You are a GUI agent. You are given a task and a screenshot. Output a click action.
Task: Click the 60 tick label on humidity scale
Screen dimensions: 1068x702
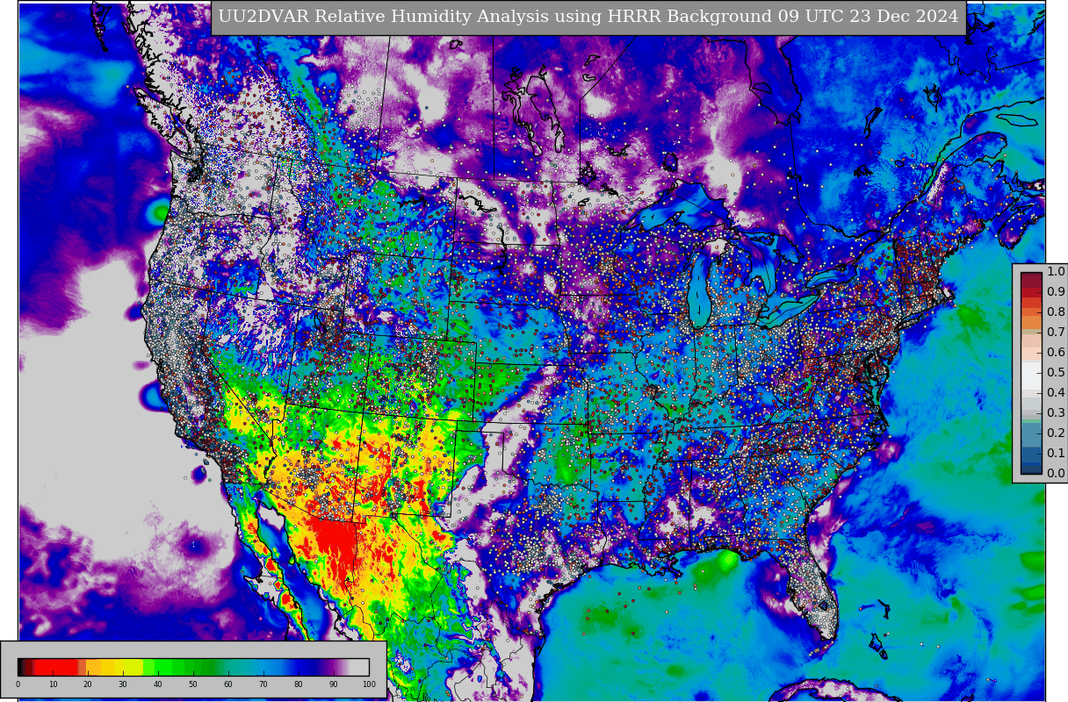228,684
